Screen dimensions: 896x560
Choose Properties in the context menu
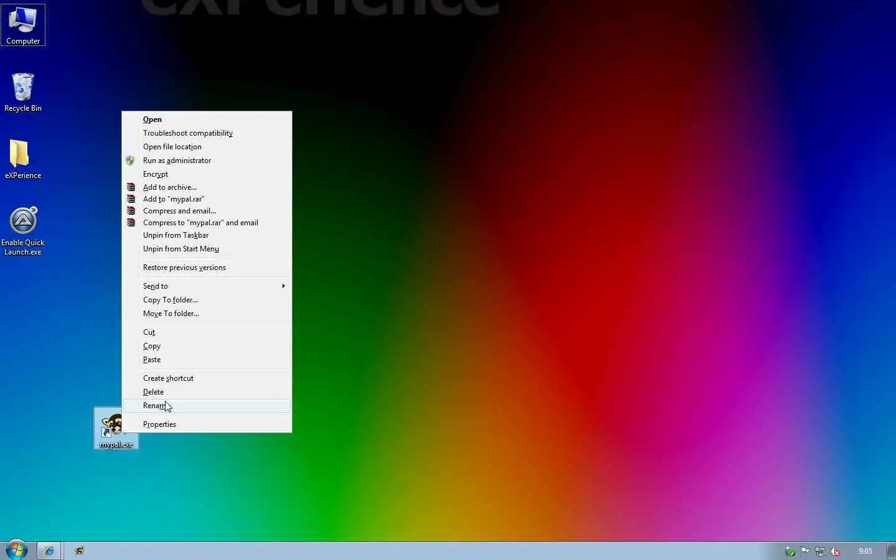click(x=207, y=424)
